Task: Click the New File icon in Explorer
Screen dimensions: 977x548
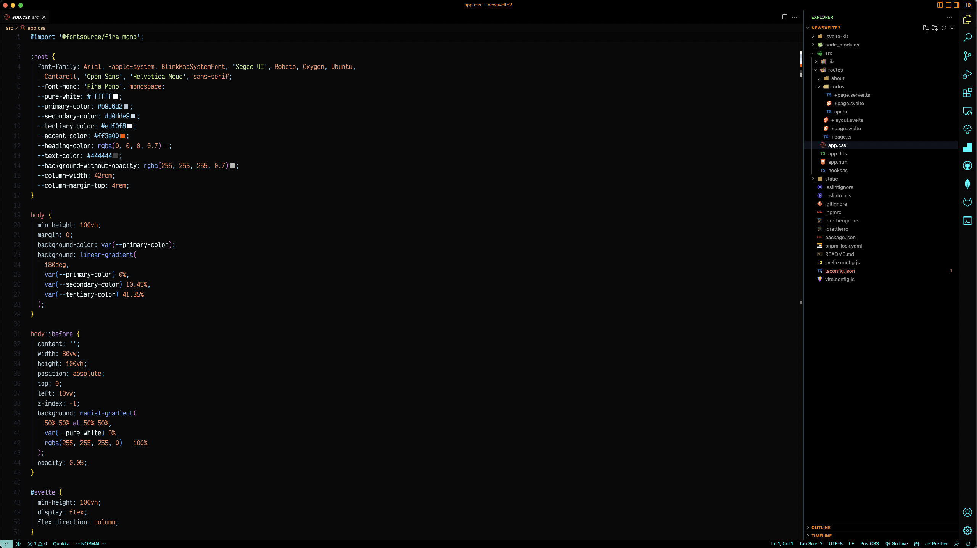Action: (925, 28)
